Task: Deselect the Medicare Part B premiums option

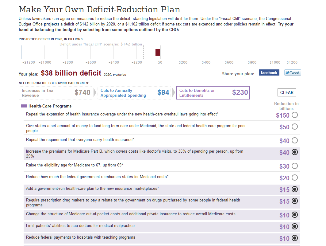Action: point(295,152)
